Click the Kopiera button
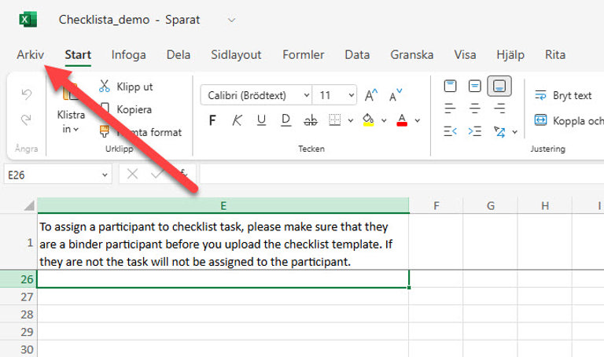604x357 pixels. pos(126,109)
